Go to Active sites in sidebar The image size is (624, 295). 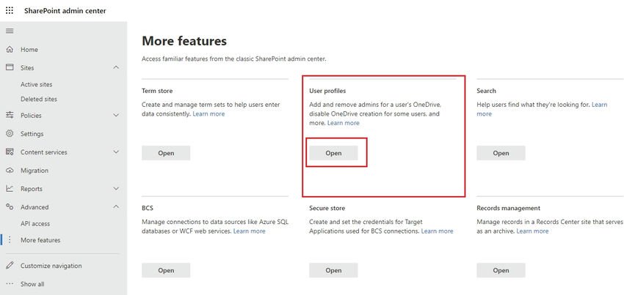(x=38, y=84)
